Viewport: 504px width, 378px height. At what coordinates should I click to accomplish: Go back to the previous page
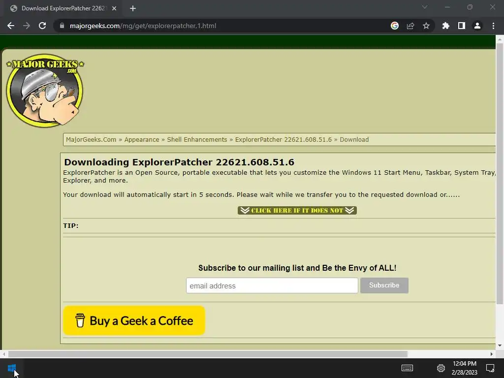[11, 26]
